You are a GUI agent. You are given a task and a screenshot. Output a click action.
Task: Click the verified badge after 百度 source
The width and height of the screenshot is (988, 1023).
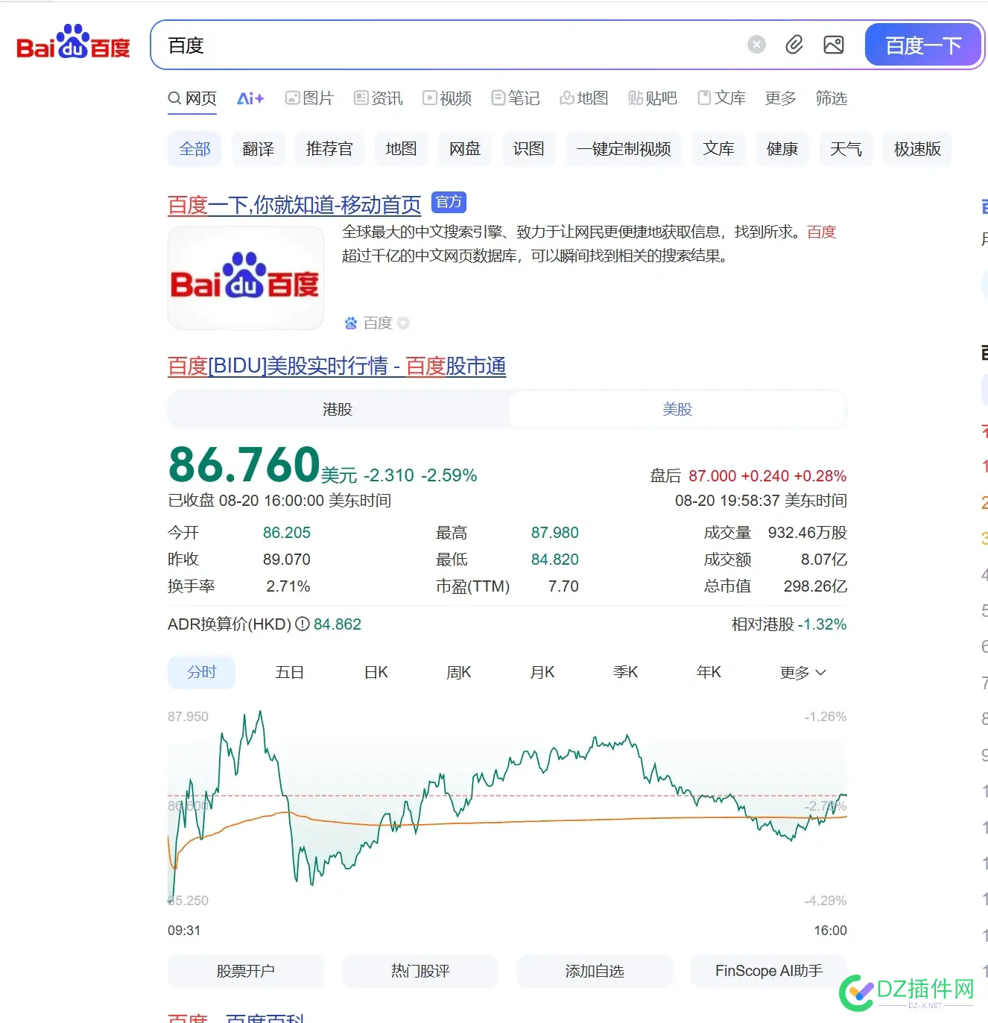pos(403,323)
